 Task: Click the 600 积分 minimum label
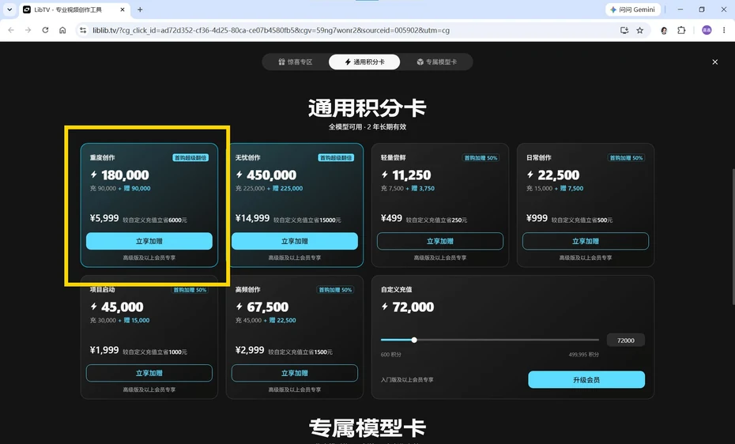pos(391,355)
